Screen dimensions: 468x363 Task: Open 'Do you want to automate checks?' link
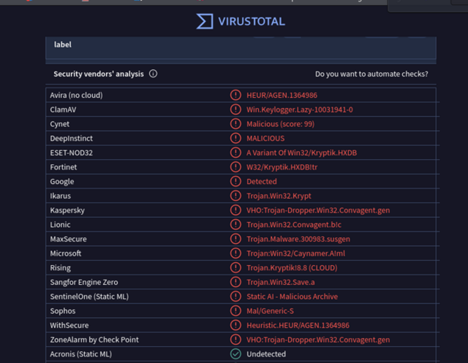click(x=371, y=74)
